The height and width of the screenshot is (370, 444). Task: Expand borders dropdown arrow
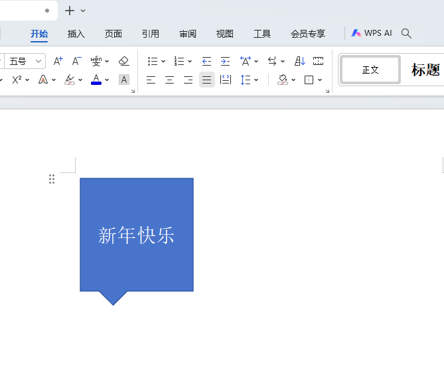[x=320, y=80]
